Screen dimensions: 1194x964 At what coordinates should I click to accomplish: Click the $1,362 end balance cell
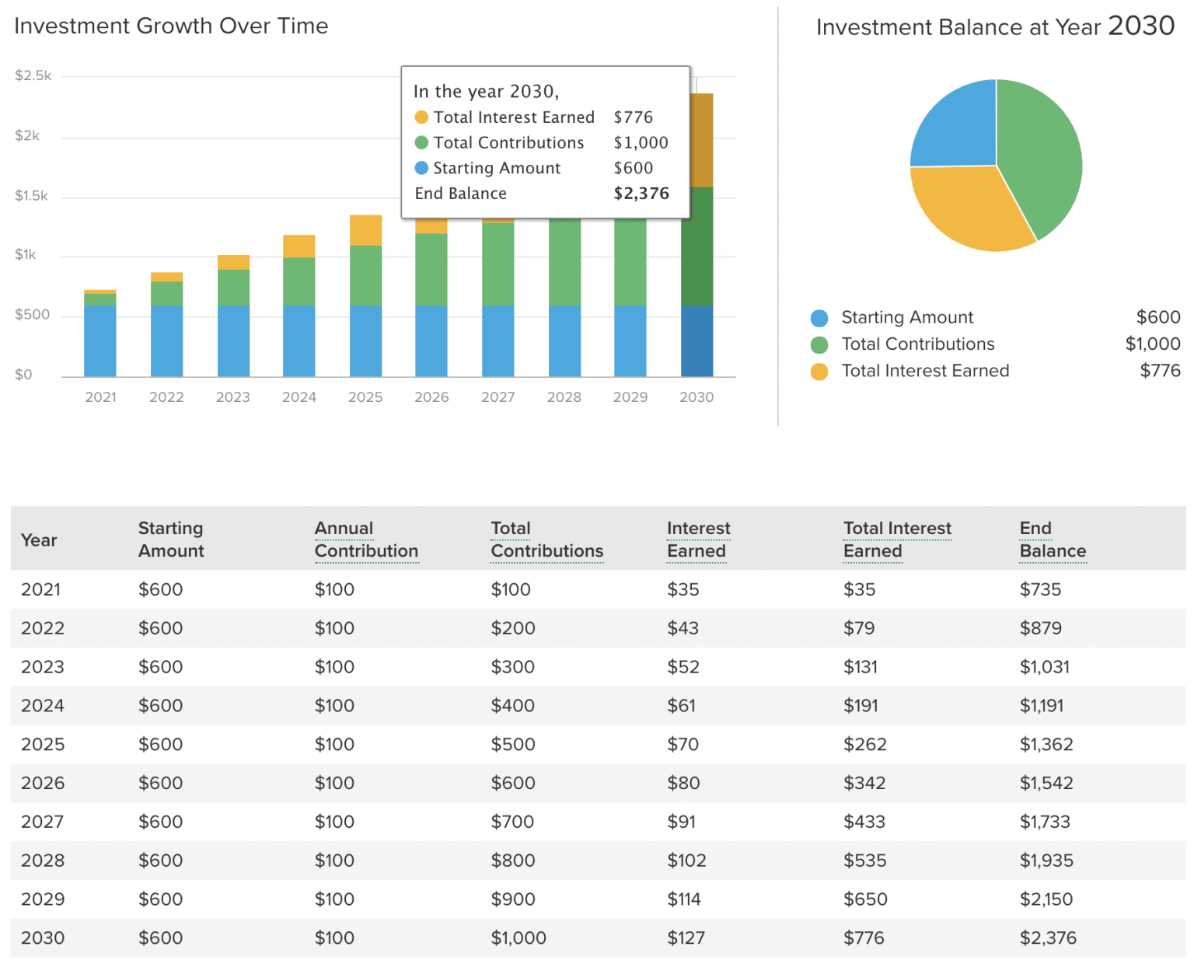[1046, 745]
